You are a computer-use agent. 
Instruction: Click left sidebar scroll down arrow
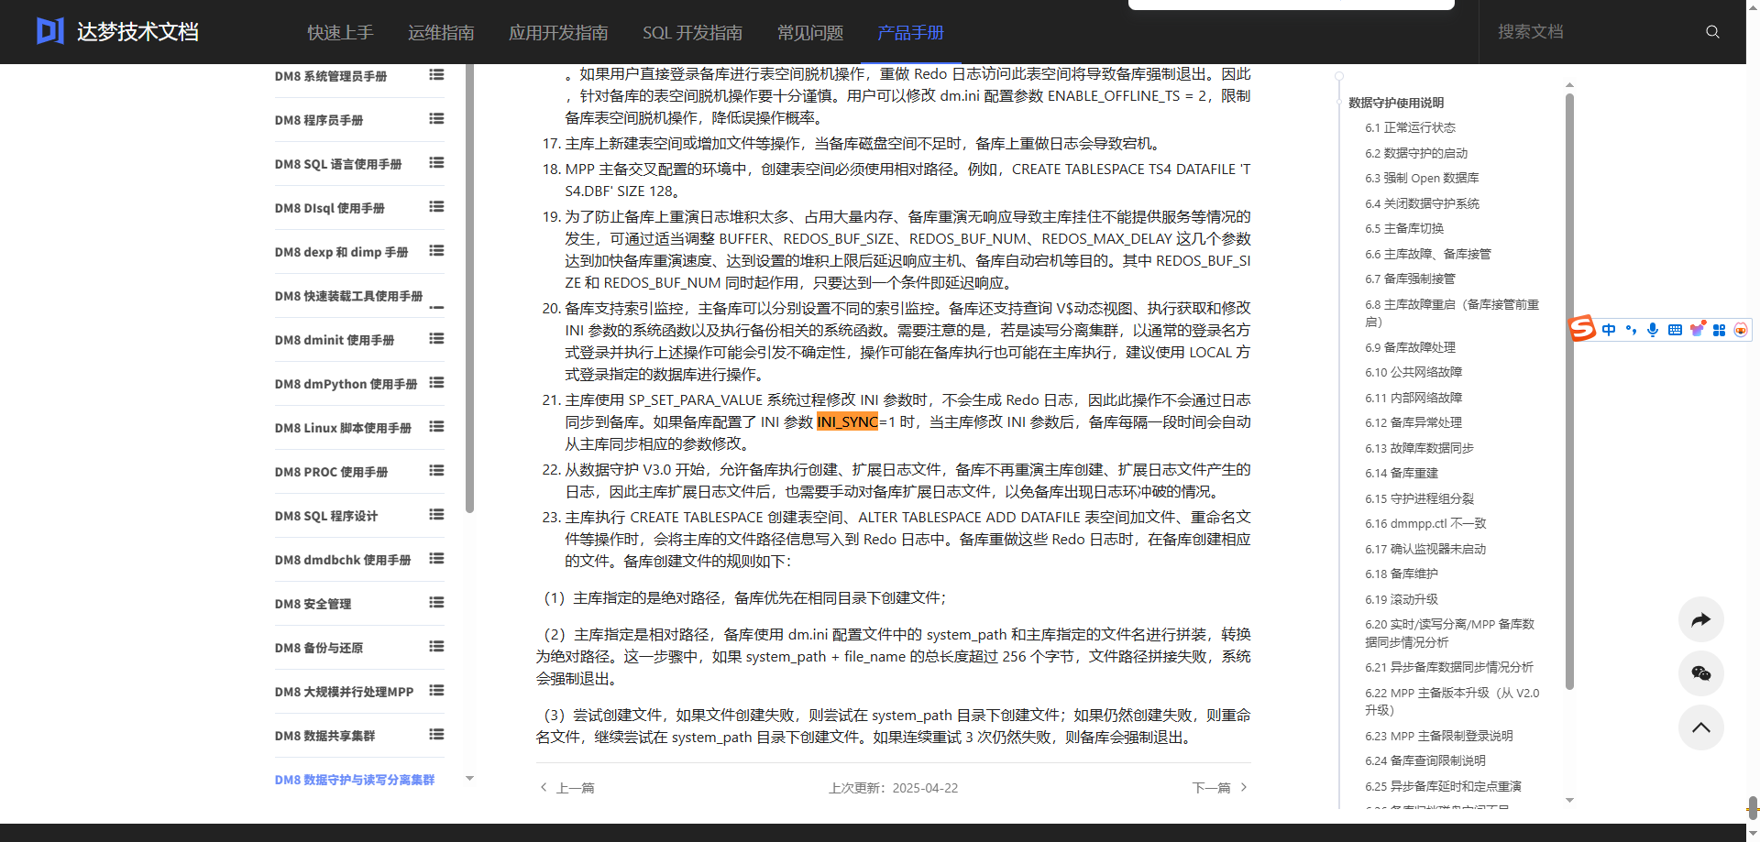pos(469,779)
